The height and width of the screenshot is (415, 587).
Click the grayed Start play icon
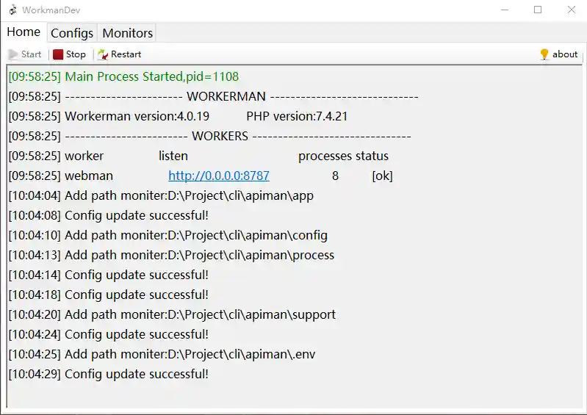tap(13, 54)
